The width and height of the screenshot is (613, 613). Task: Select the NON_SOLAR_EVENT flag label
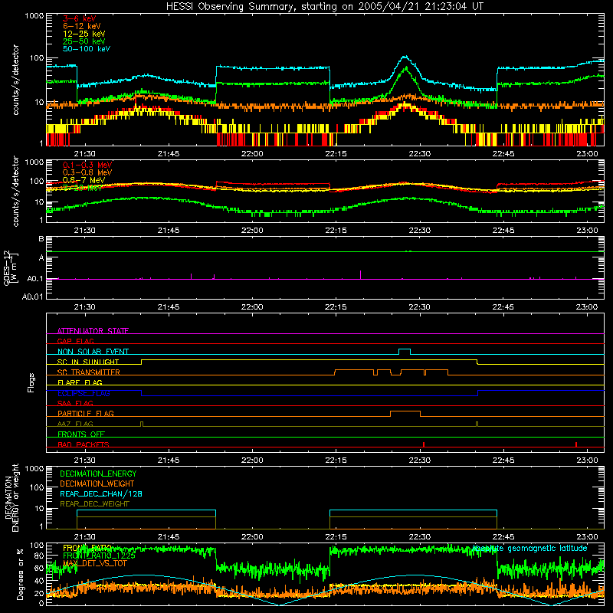(x=93, y=352)
